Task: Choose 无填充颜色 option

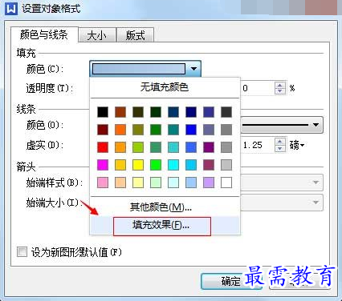Action: pos(165,87)
